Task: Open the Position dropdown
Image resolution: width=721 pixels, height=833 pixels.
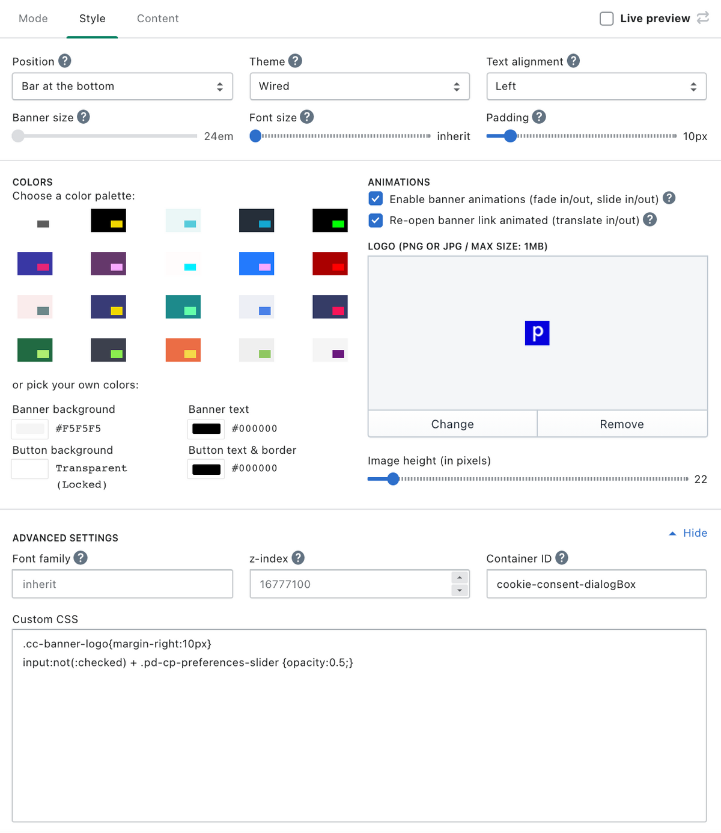Action: (x=123, y=87)
